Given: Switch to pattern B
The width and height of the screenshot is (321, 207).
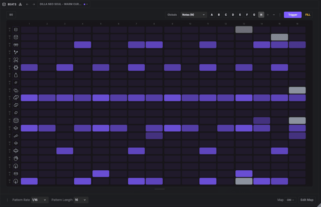Looking at the screenshot, I should point(219,15).
